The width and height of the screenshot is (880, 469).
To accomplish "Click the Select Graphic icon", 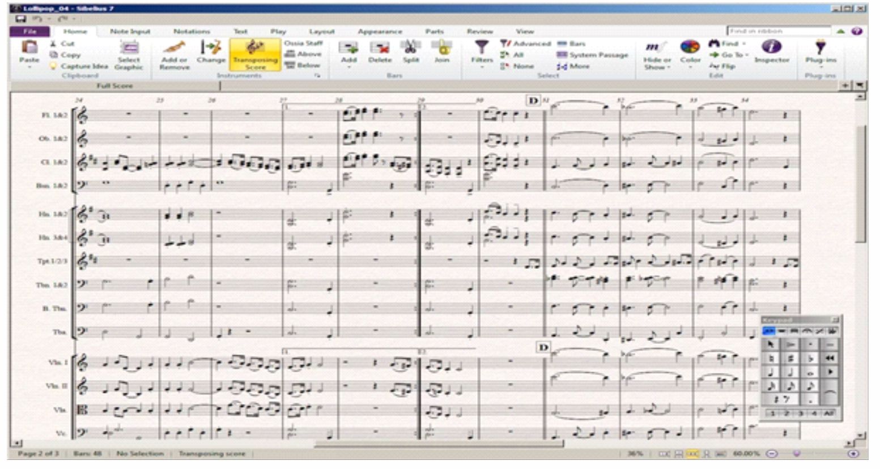I will (129, 55).
